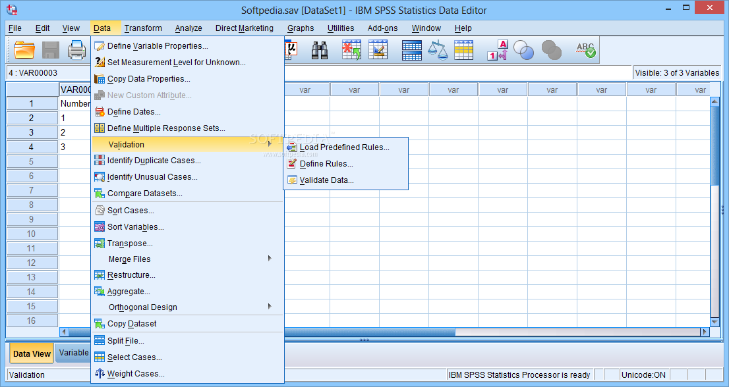Open the Transform menu
Image resolution: width=729 pixels, height=387 pixels.
tap(143, 28)
